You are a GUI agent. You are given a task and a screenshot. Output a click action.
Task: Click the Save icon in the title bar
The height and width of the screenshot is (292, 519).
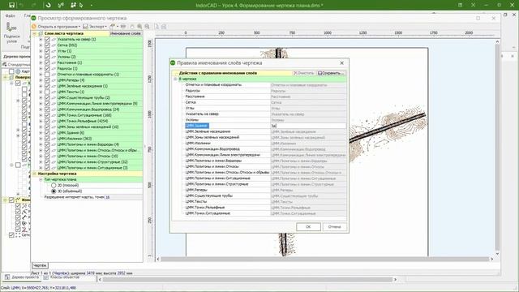(x=11, y=5)
